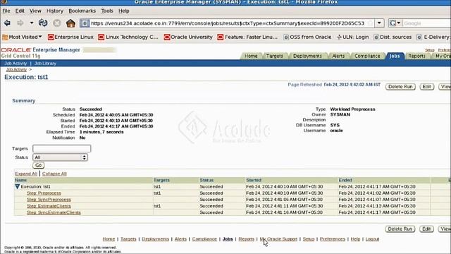Screen dimensions: 451x254
Task: Click the site identity icon in address bar
Action: pyautogui.click(x=85, y=23)
